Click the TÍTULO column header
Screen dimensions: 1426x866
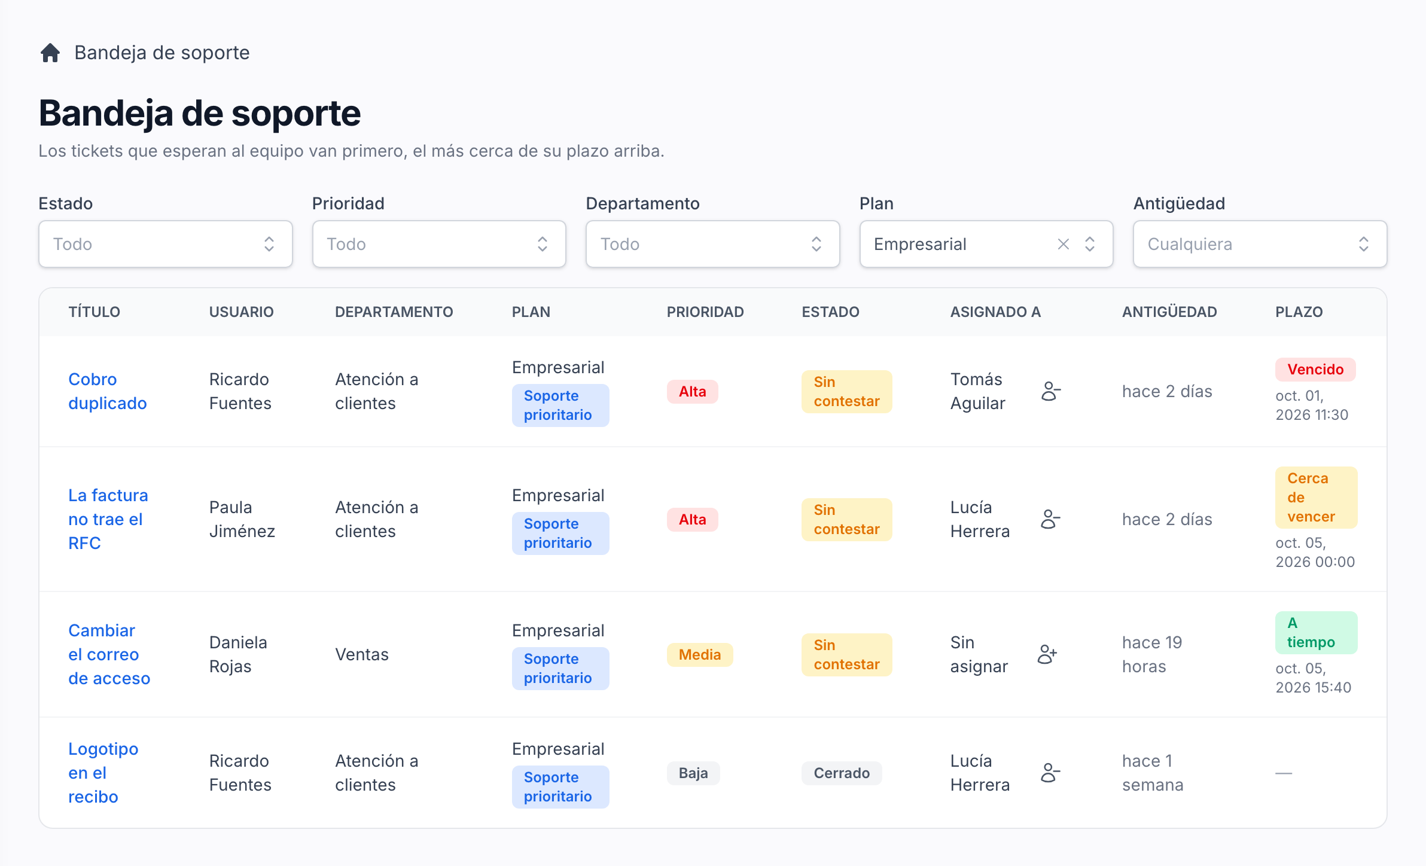click(x=95, y=312)
